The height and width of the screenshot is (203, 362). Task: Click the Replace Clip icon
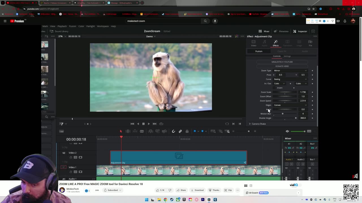[x=164, y=131]
